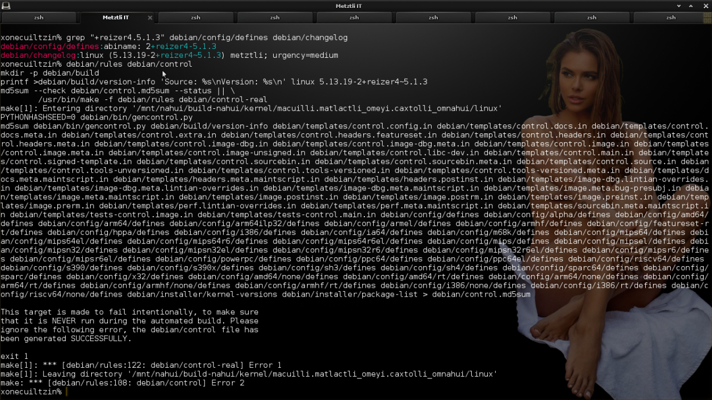Click the 'md5sum --check debian/control.md5sum' line
712x400 pixels.
(x=118, y=91)
